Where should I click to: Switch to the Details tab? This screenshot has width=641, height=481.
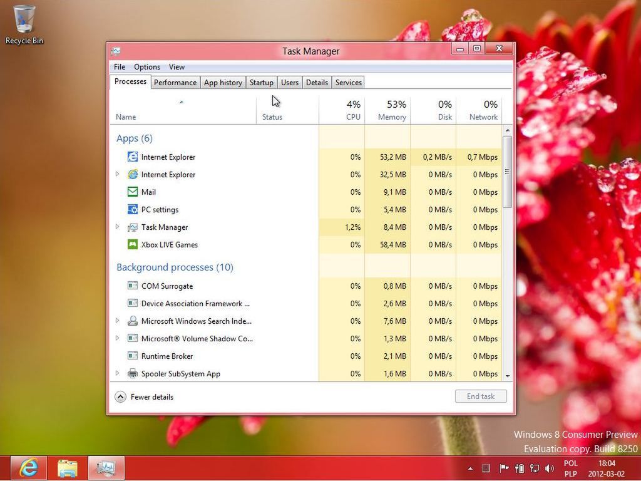point(317,83)
